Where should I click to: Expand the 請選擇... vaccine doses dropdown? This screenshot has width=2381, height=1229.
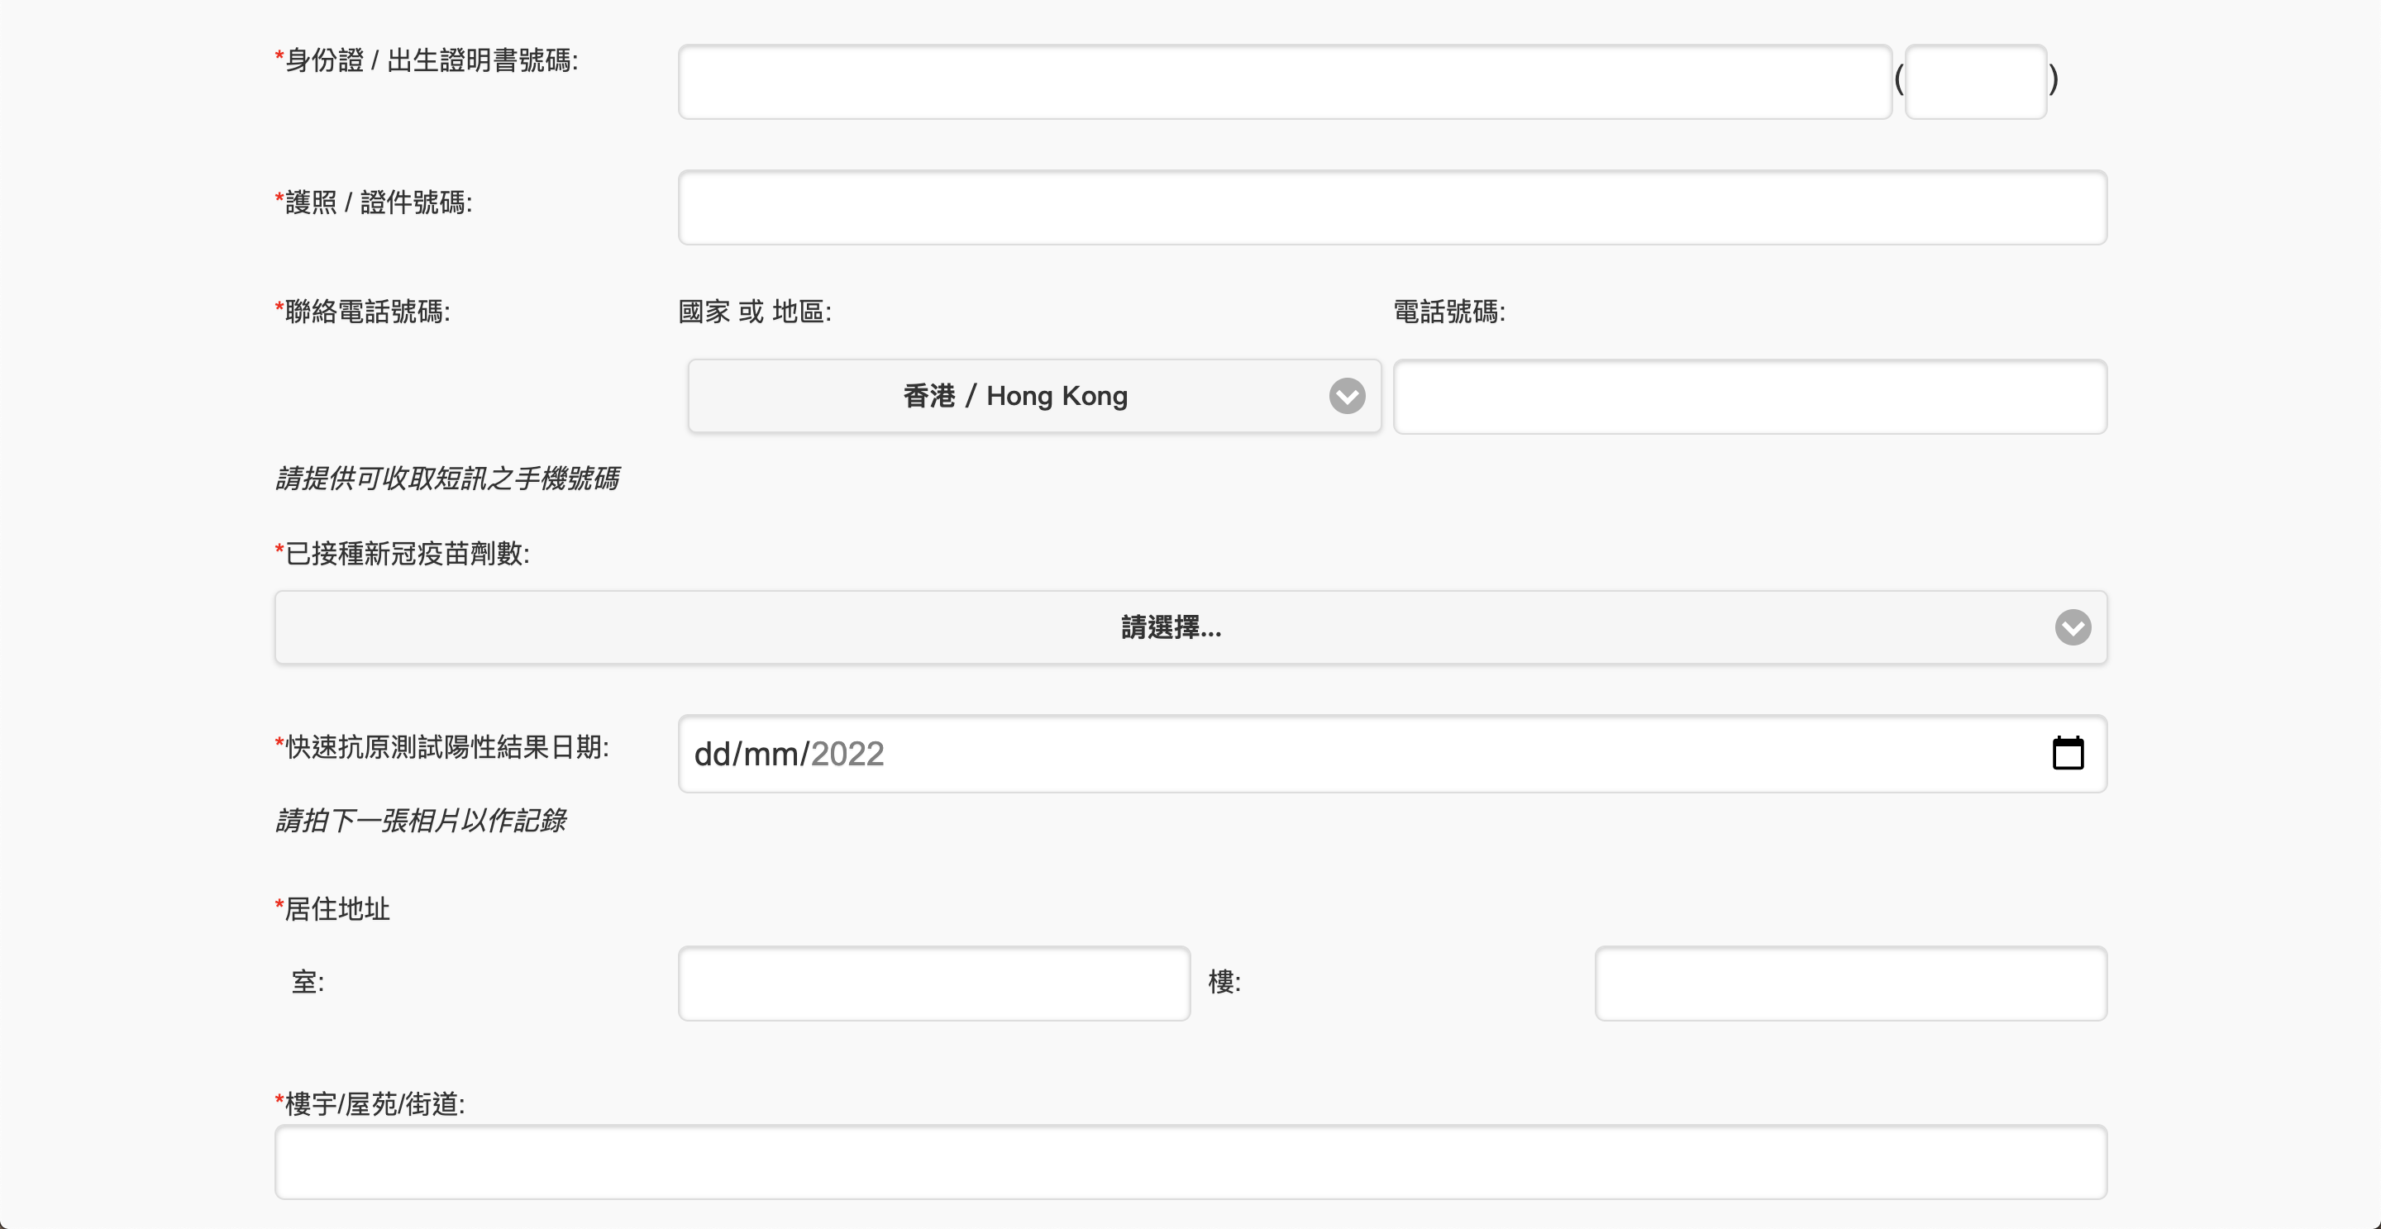click(1170, 627)
